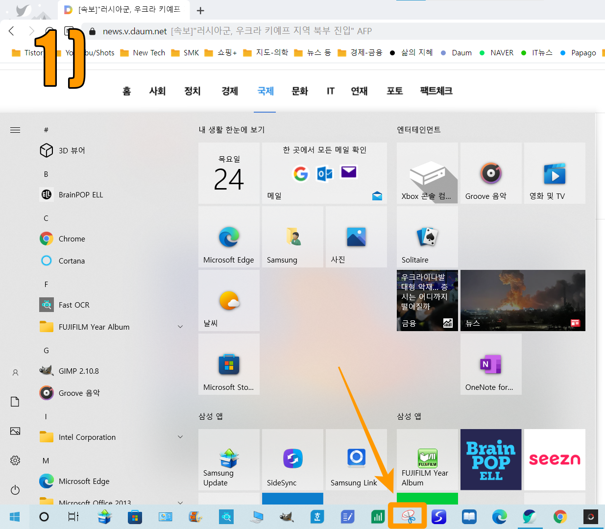The height and width of the screenshot is (529, 605).
Task: Select the 문화 news tab
Action: 300,91
